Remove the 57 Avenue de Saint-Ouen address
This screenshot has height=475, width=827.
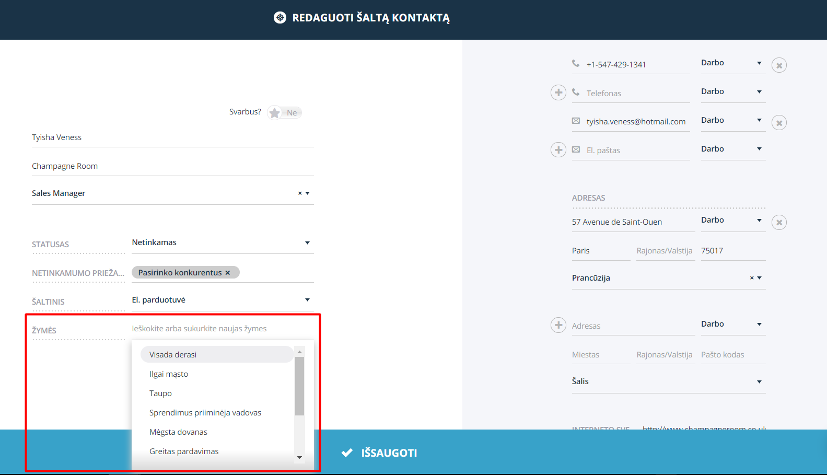[779, 223]
